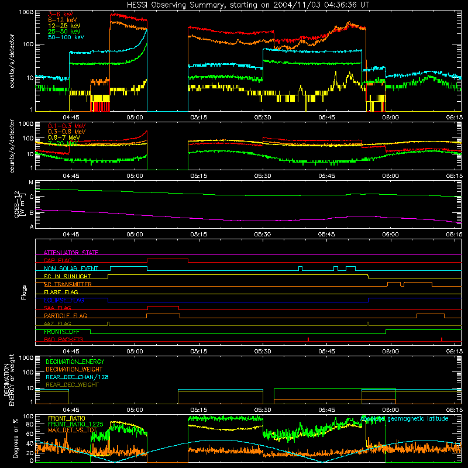Select the DECIMATION_ENERGY legend entry
This screenshot has width=468, height=468.
[75, 362]
